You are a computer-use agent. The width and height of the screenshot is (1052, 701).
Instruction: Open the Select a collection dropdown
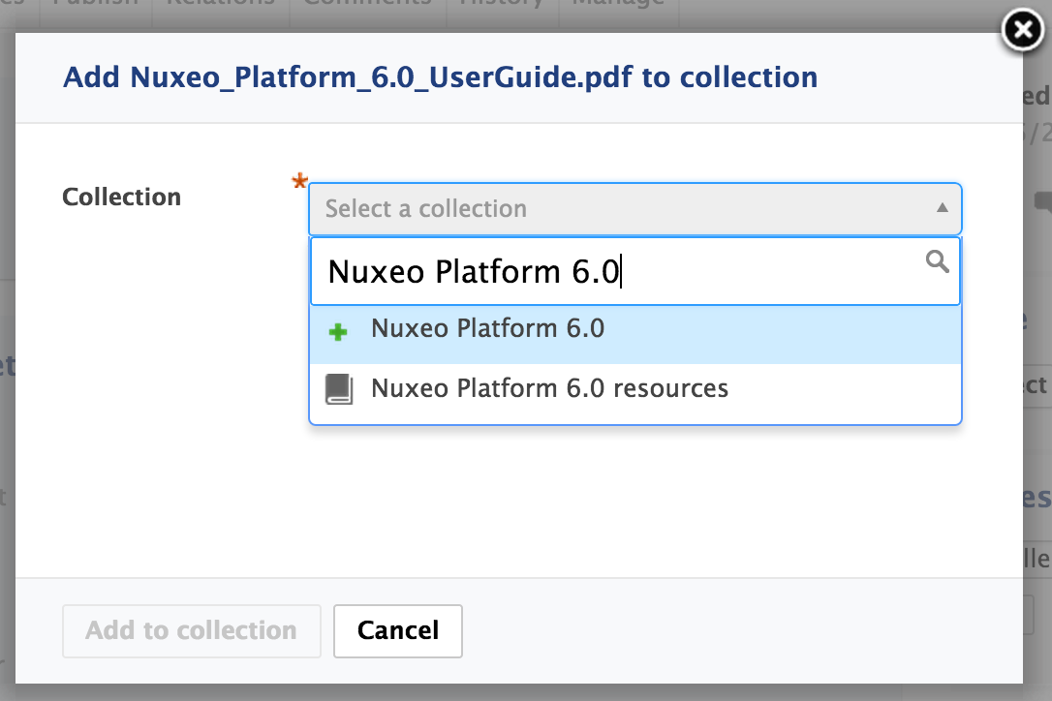pos(634,208)
